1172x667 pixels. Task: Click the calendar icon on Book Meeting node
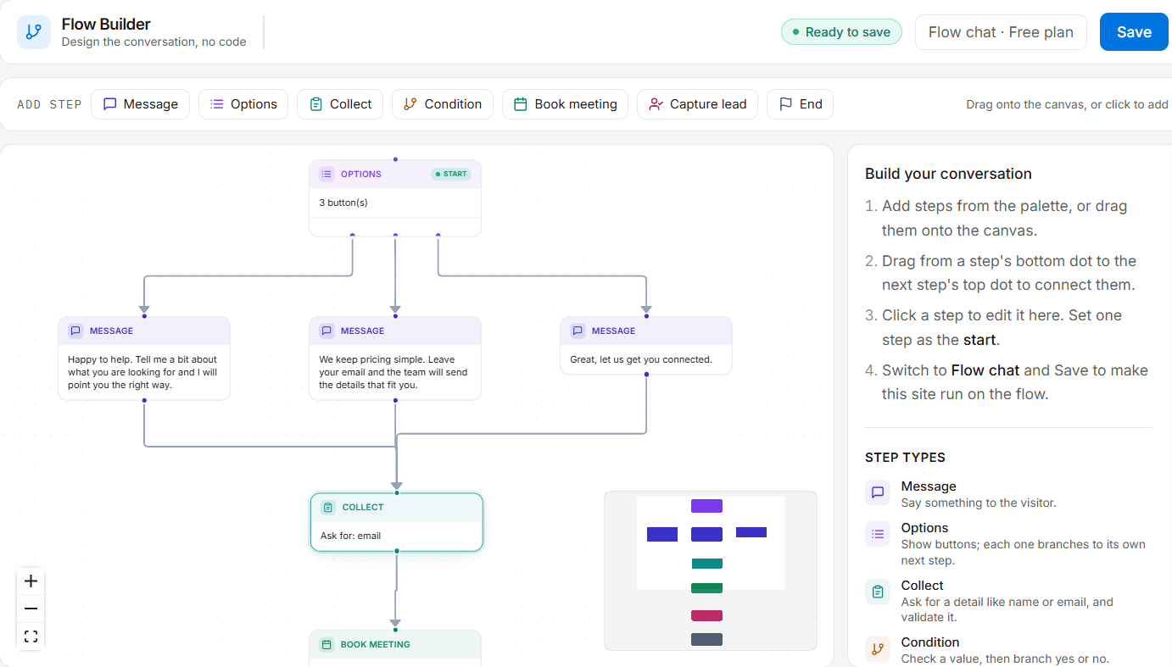click(x=326, y=644)
